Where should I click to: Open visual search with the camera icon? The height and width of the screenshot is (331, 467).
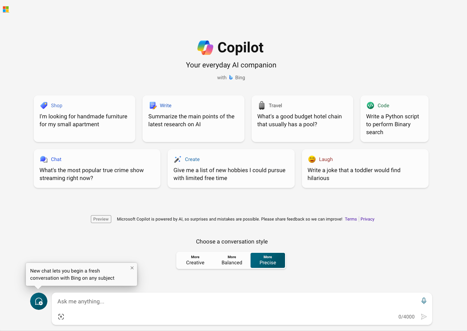point(61,316)
